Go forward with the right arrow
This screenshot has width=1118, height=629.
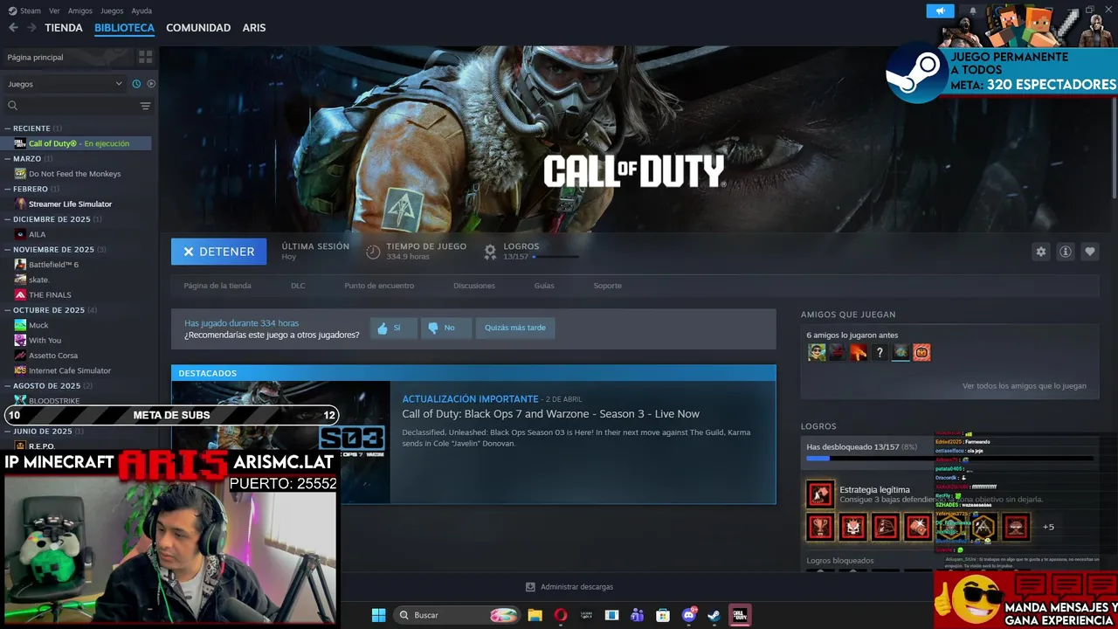coord(31,28)
